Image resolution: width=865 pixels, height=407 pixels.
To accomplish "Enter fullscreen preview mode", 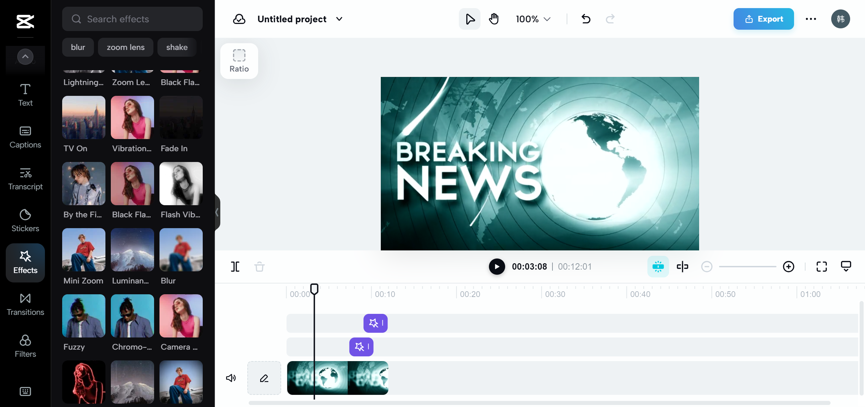I will (821, 267).
